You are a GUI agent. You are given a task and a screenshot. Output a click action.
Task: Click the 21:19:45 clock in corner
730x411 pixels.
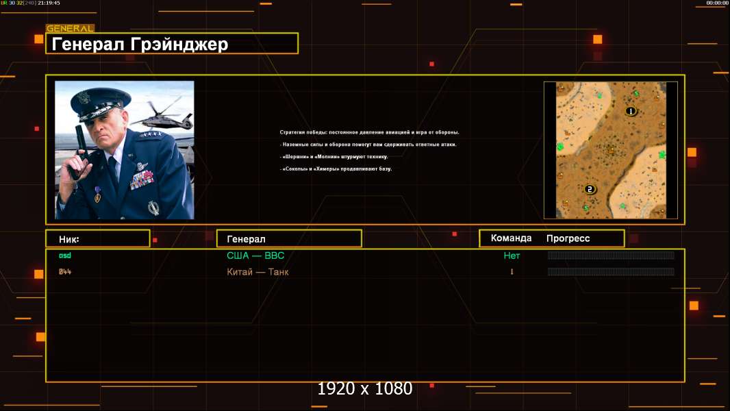click(49, 3)
